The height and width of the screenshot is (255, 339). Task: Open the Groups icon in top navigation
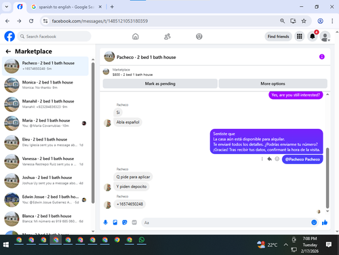tap(199, 37)
